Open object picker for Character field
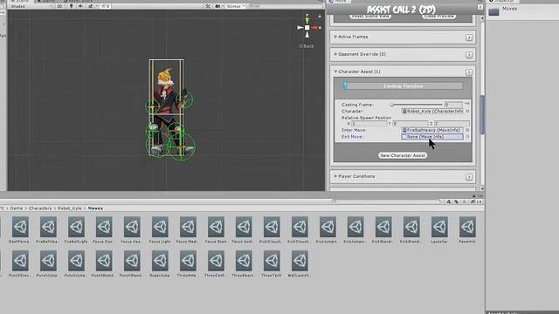 point(467,111)
